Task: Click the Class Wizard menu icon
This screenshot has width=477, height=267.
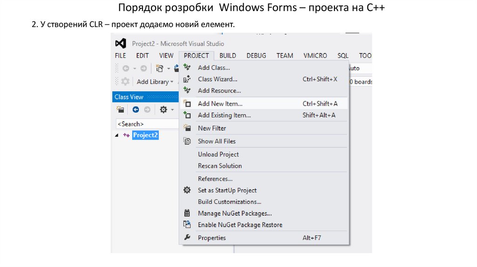Action: click(x=187, y=79)
